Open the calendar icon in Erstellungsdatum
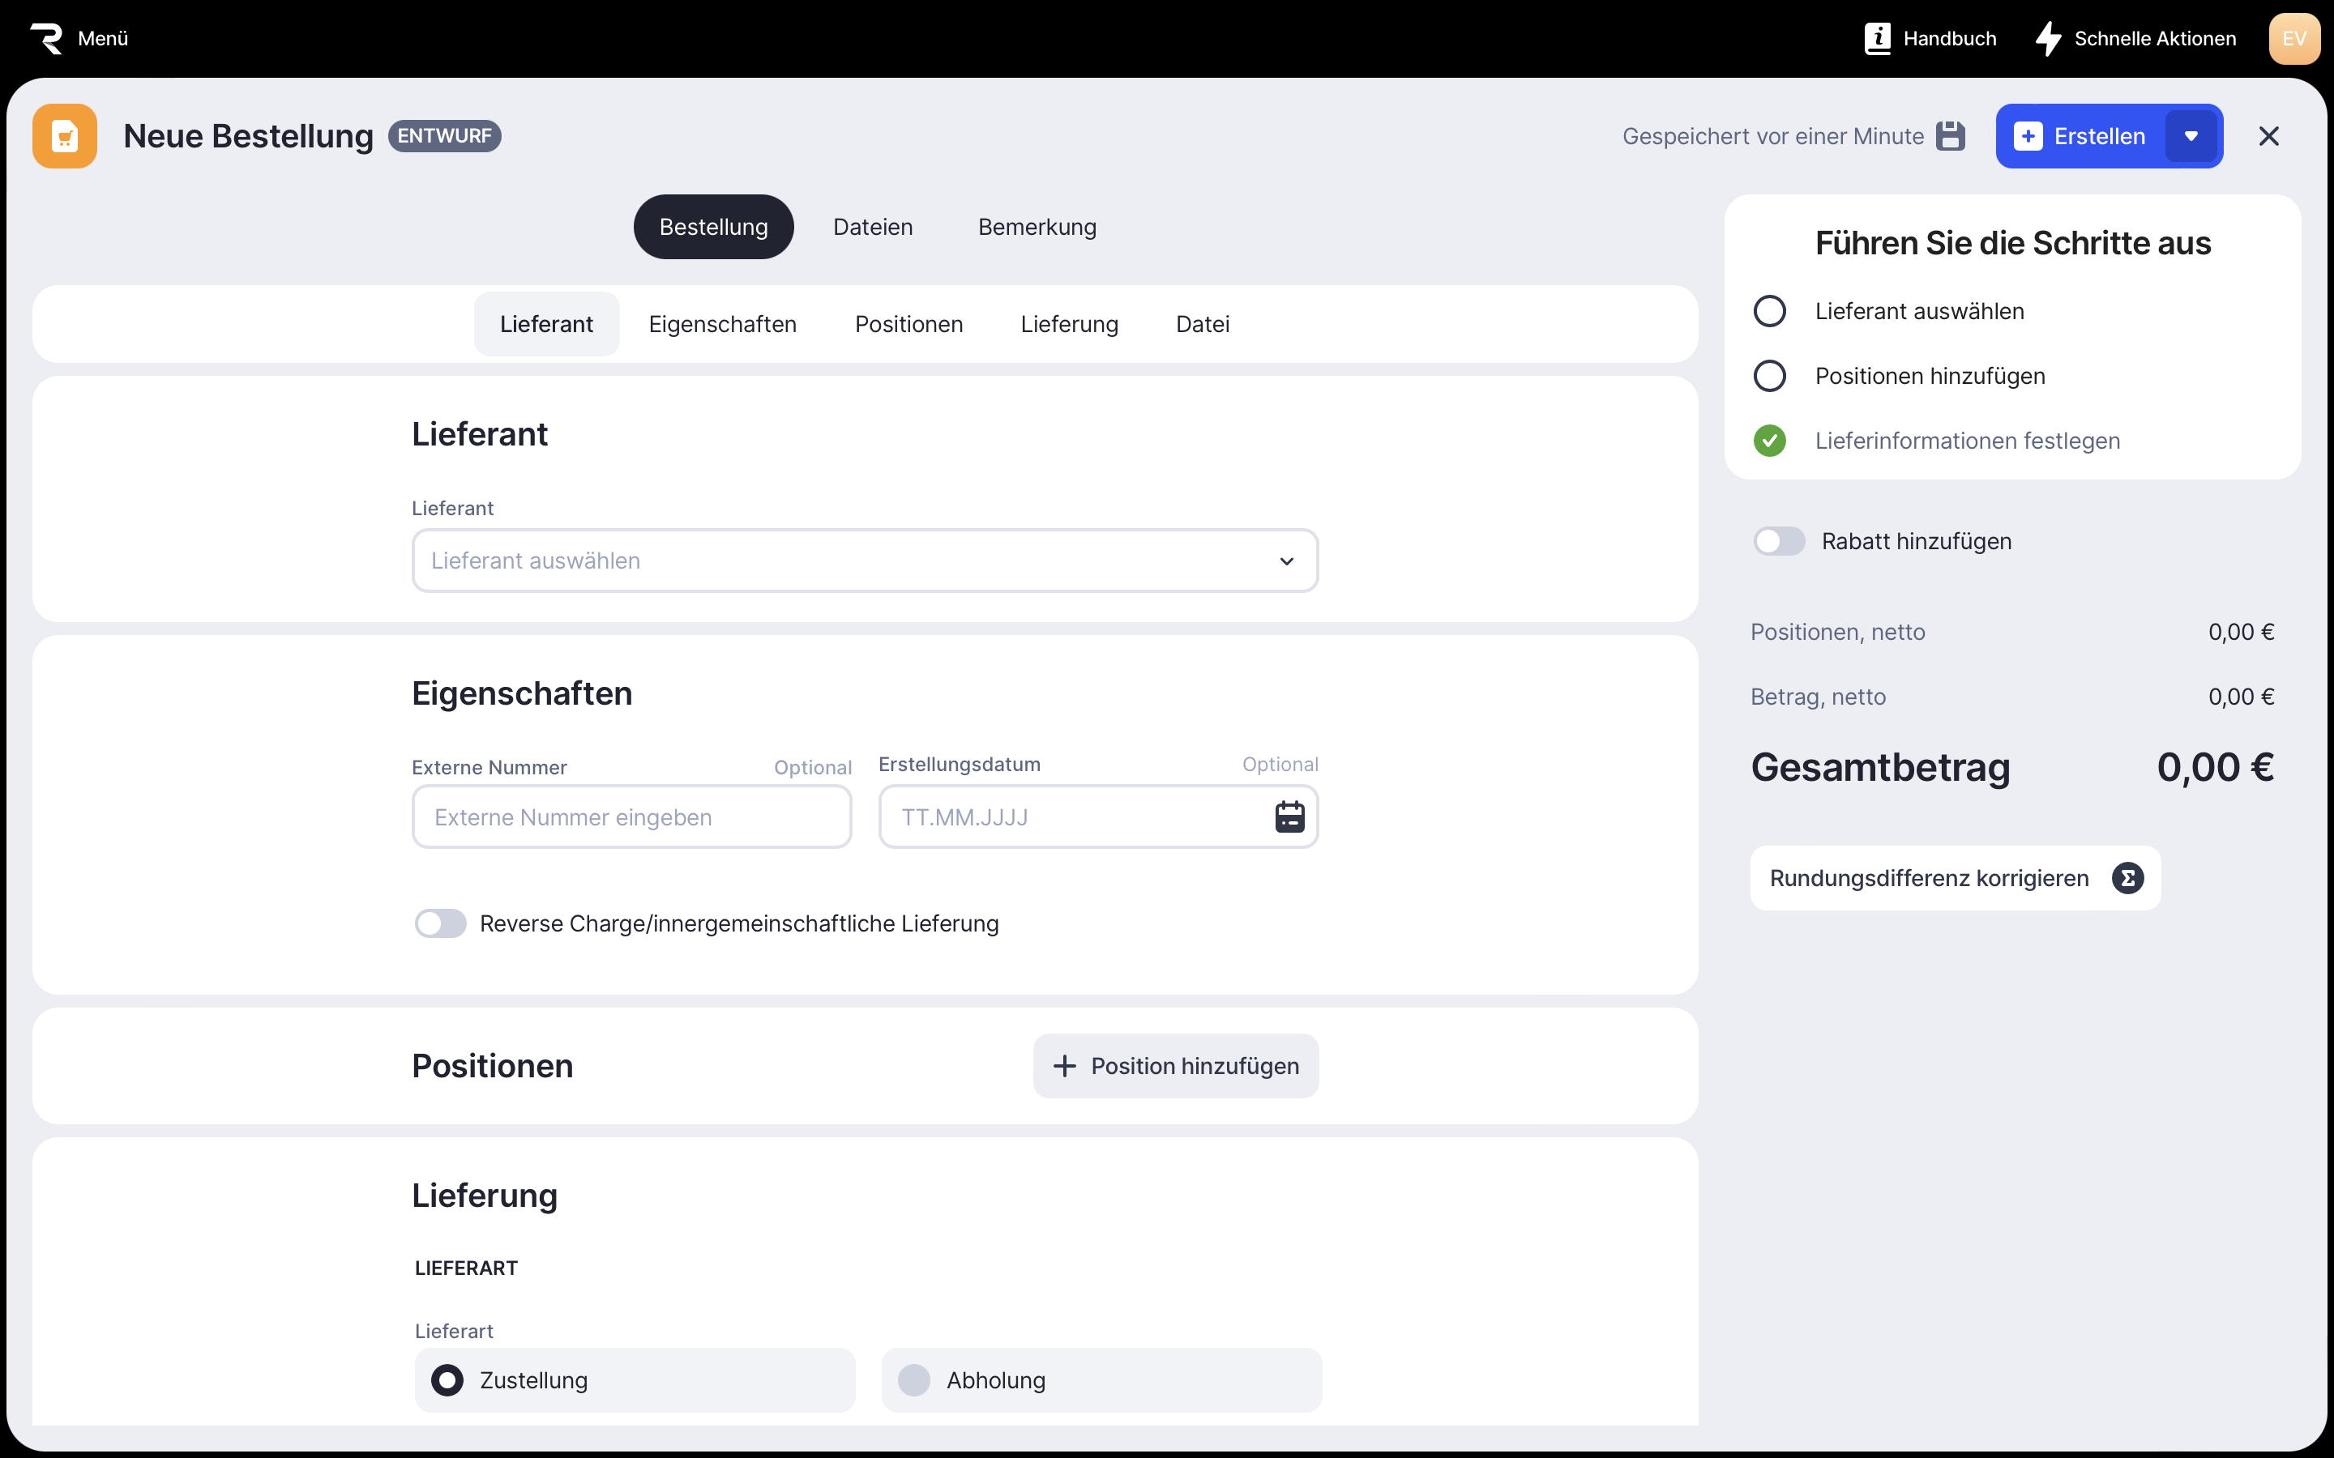2334x1458 pixels. point(1289,816)
